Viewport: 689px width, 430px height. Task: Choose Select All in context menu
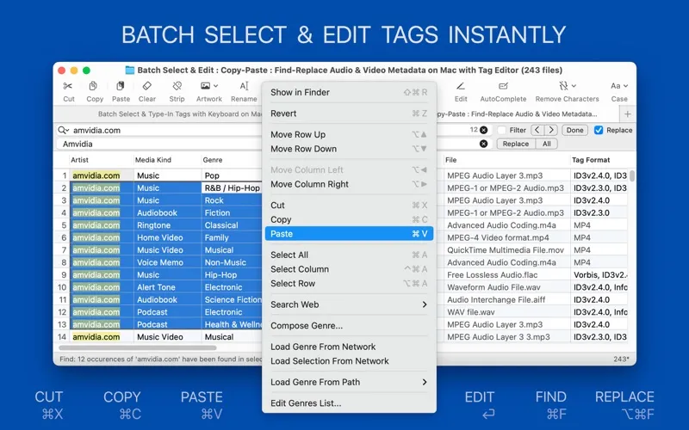349,255
